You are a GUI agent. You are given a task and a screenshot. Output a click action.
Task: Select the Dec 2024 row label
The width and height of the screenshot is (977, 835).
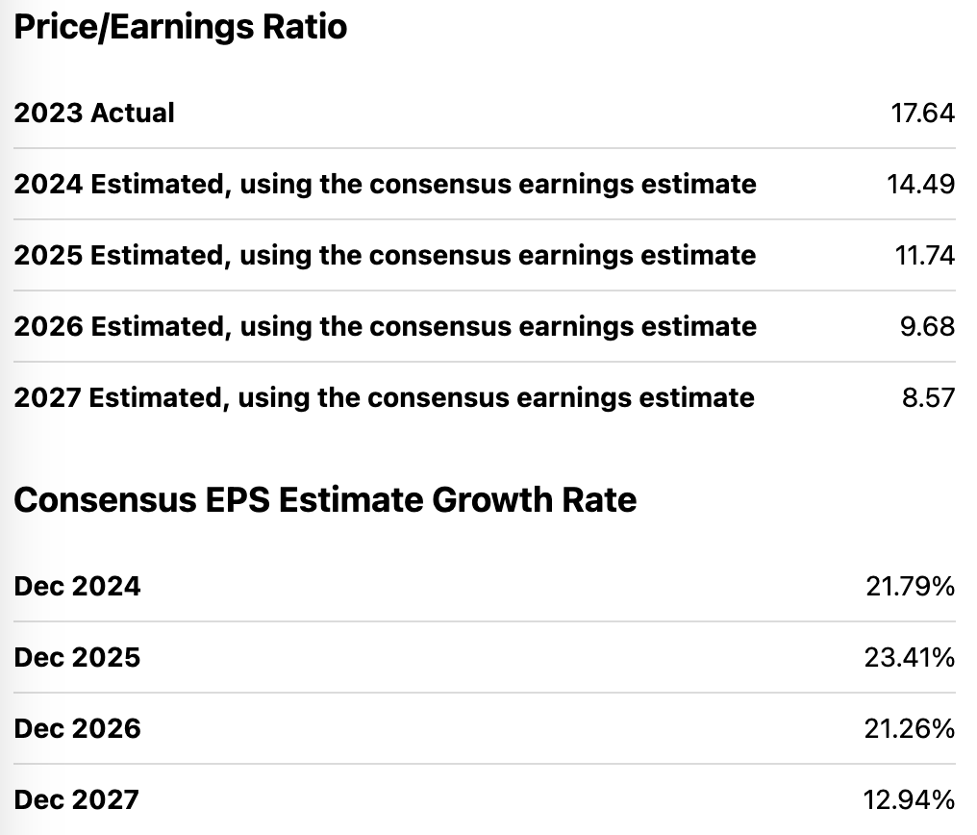77,586
